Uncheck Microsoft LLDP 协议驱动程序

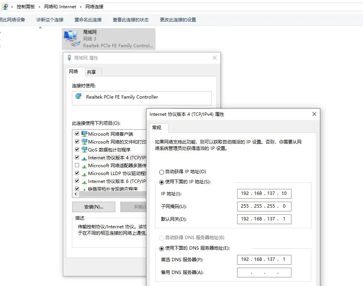77,173
